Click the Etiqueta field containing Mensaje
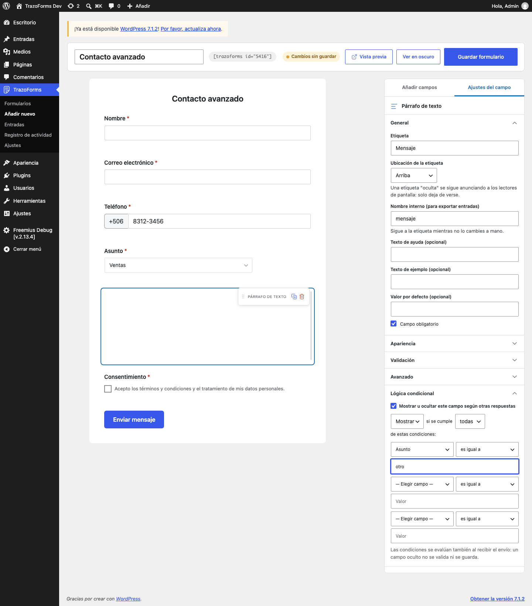532x606 pixels. [x=454, y=148]
